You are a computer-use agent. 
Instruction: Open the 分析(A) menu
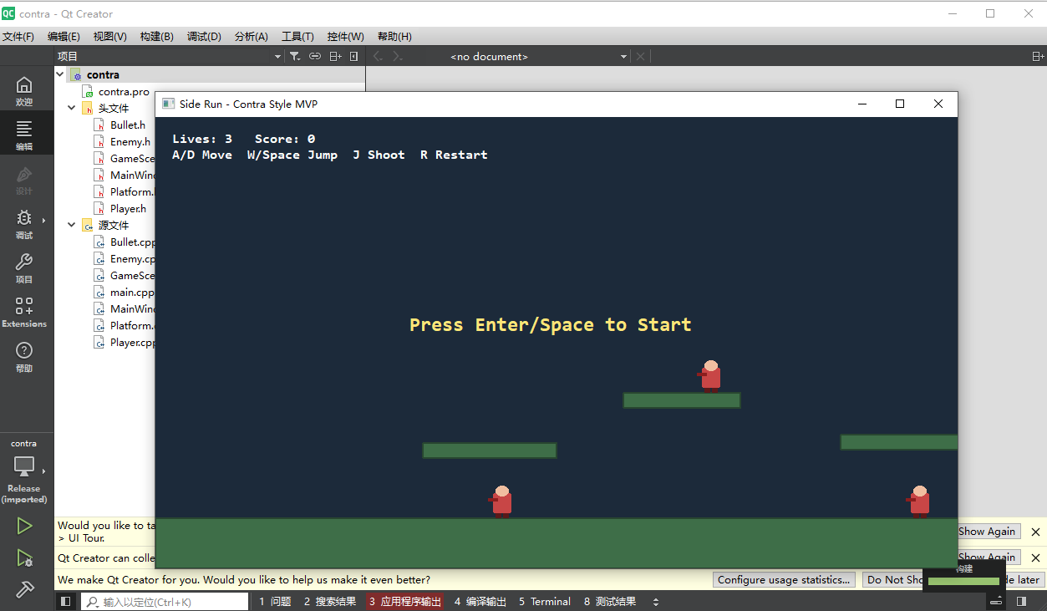point(251,36)
